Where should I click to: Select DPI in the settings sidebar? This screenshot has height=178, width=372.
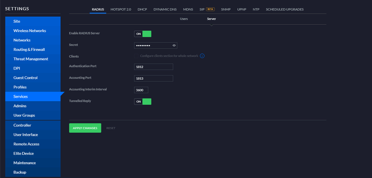click(x=33, y=68)
